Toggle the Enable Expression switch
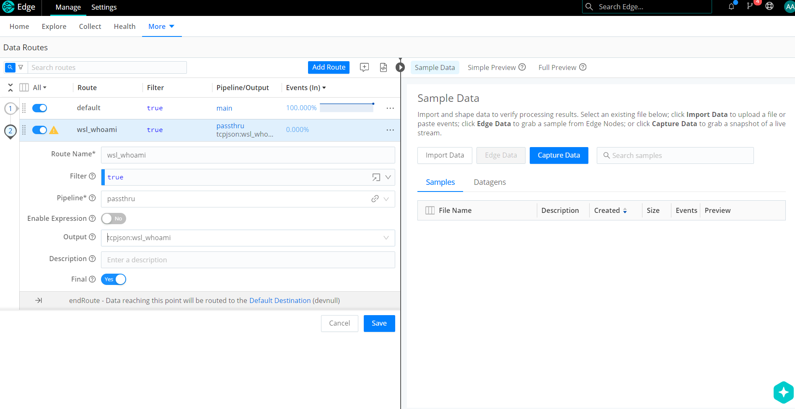795x409 pixels. click(114, 218)
